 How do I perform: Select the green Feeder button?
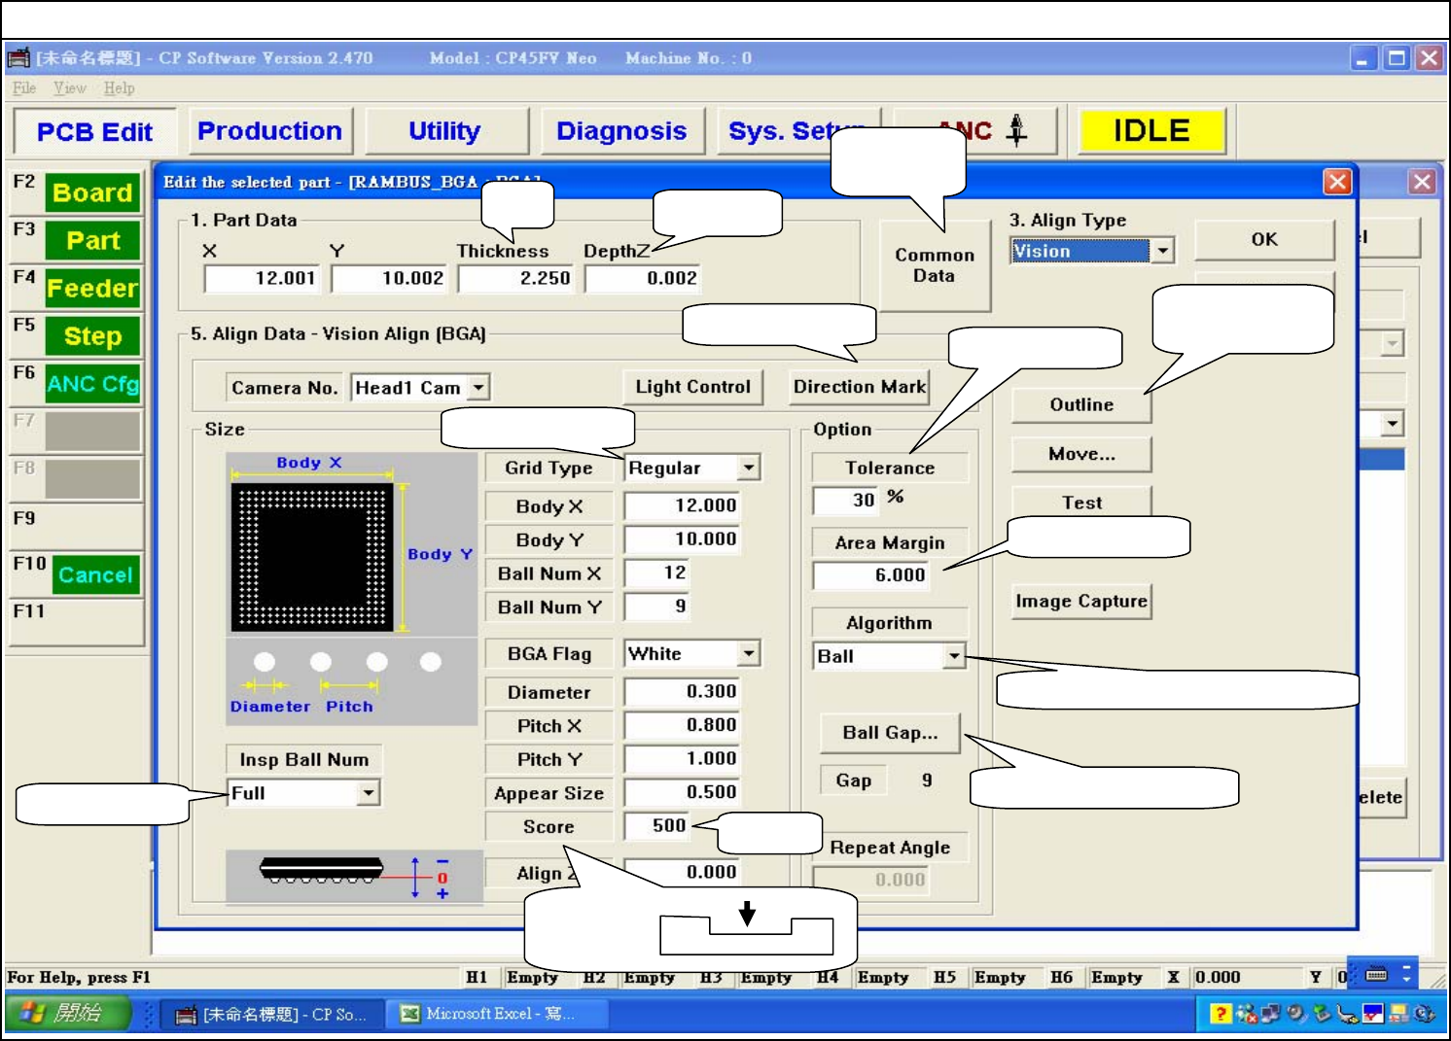pyautogui.click(x=92, y=288)
